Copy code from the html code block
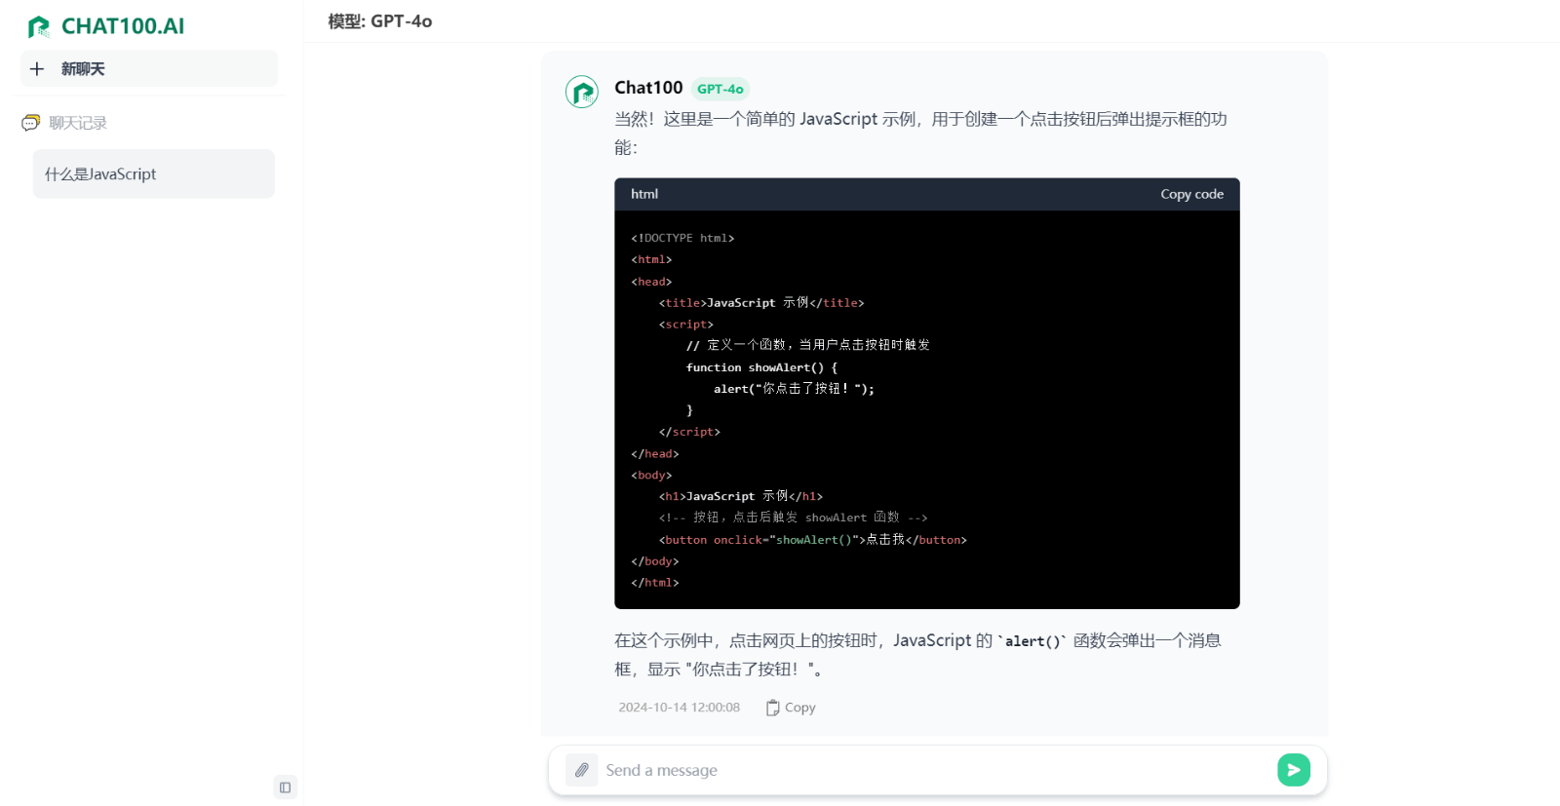Viewport: 1560px width, 806px height. [x=1191, y=194]
